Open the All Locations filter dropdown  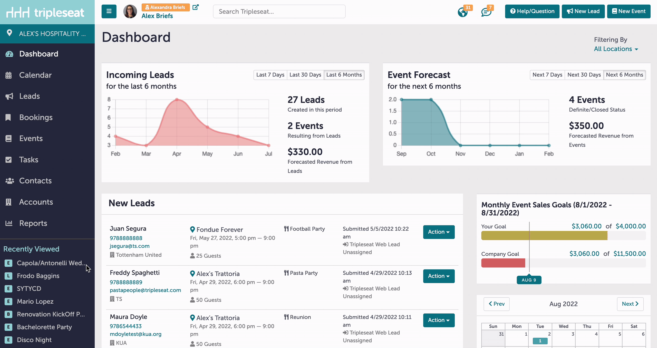pyautogui.click(x=616, y=49)
